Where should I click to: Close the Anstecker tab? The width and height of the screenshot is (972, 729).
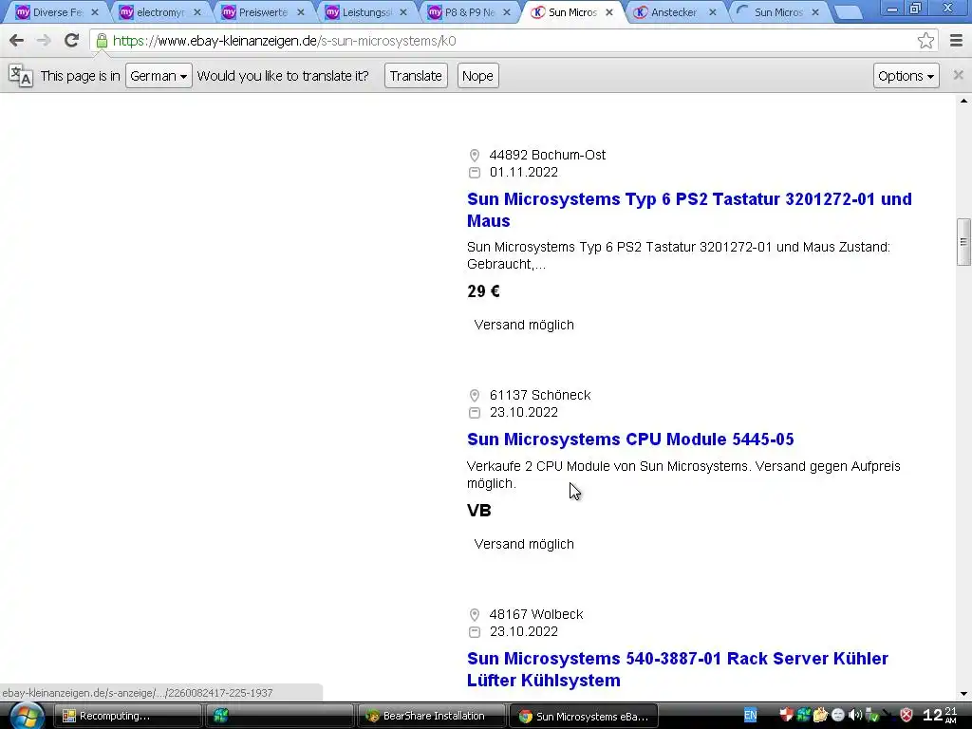[712, 12]
